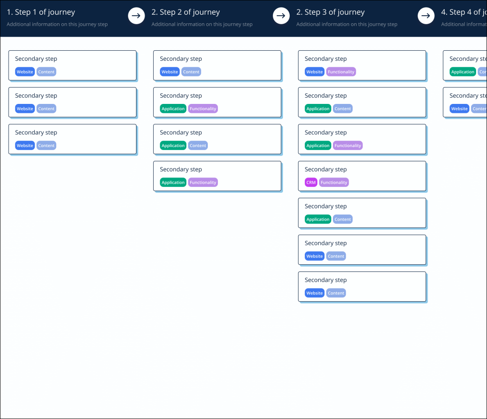Click the arrow between Step 2 and Step 3
The height and width of the screenshot is (419, 487).
pyautogui.click(x=281, y=16)
